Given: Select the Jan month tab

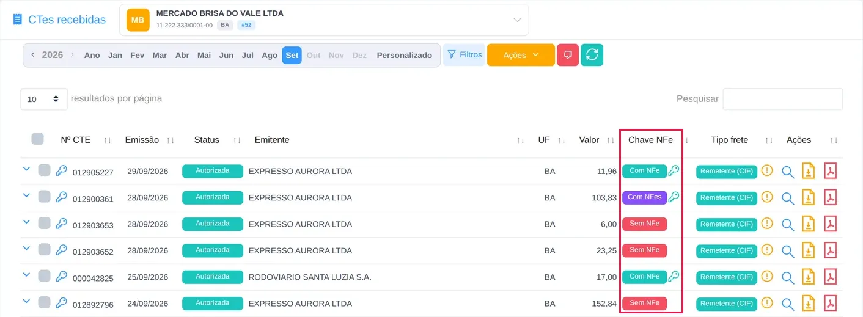Looking at the screenshot, I should pos(115,55).
